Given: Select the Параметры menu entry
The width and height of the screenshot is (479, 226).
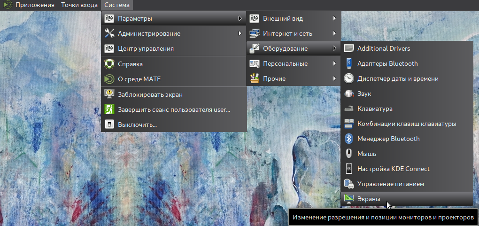Looking at the screenshot, I should tap(173, 19).
